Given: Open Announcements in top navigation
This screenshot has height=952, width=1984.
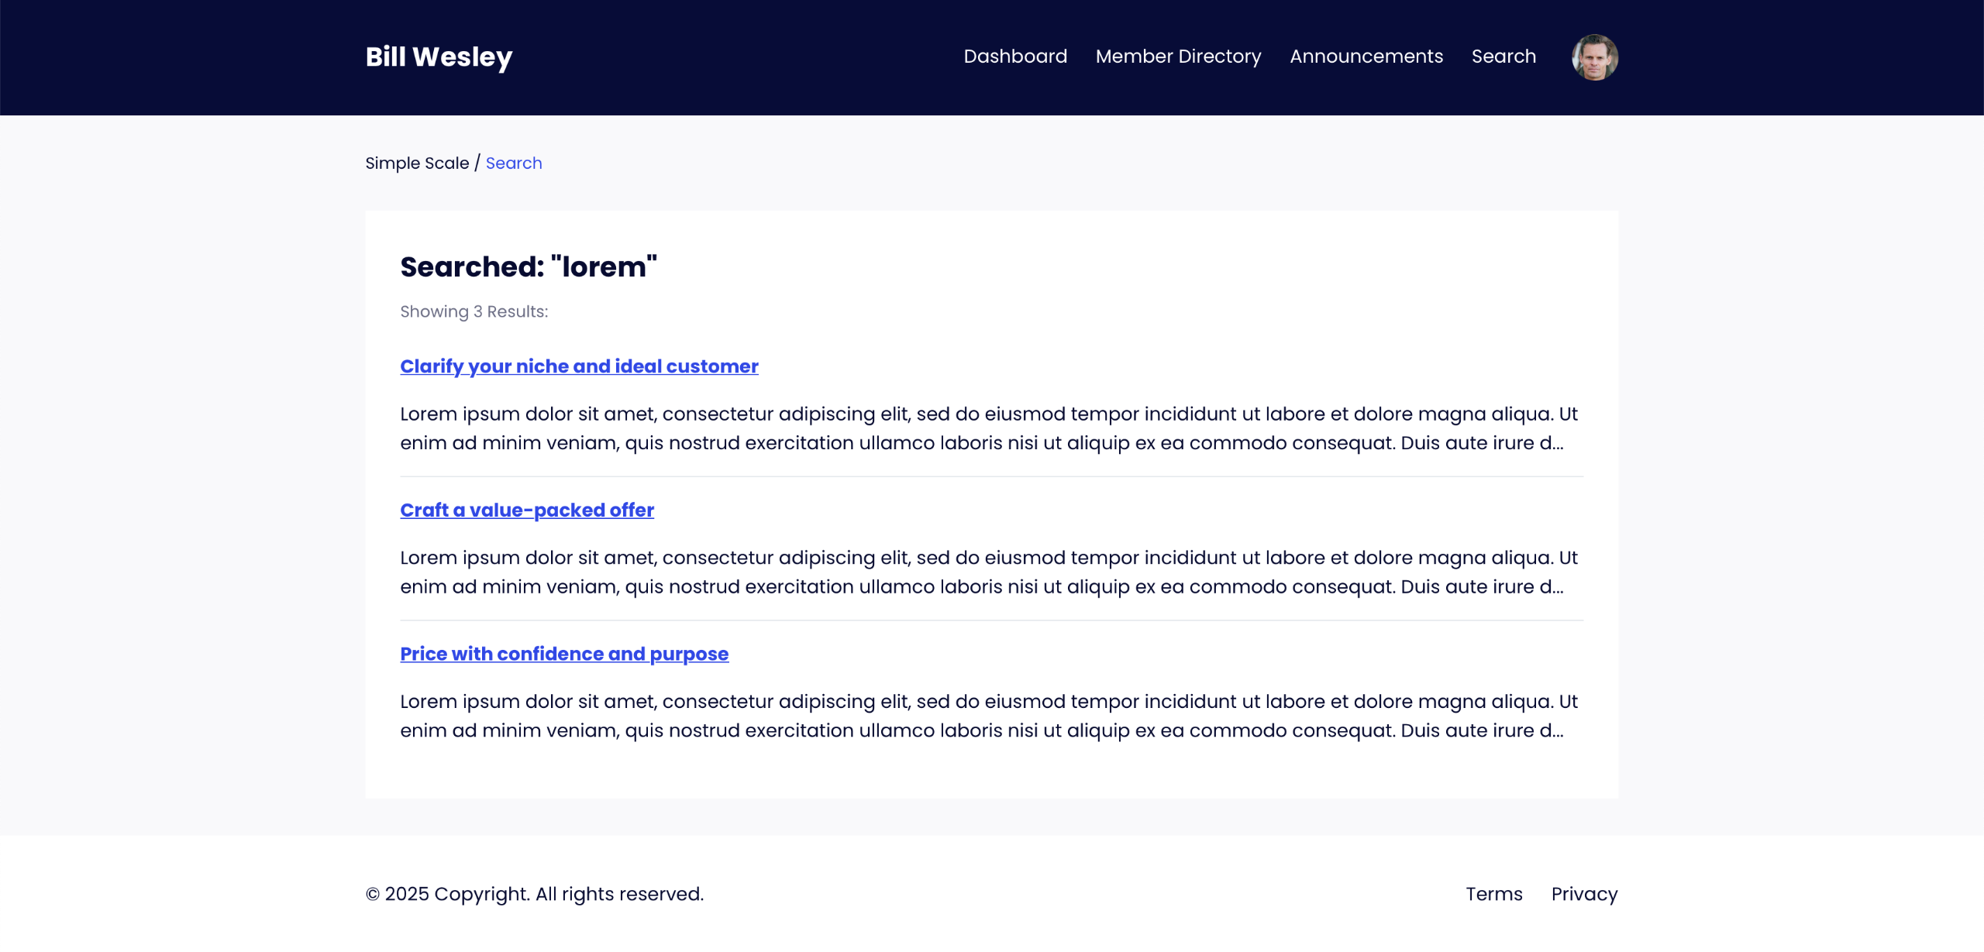Looking at the screenshot, I should [1366, 57].
